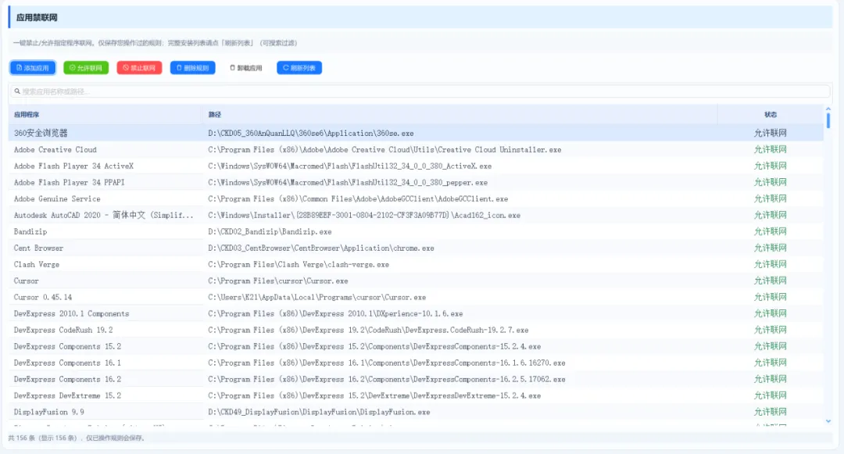Viewport: 844px width, 454px height.
Task: Select DevExpress CodeRush 19.2
Action: pos(63,331)
